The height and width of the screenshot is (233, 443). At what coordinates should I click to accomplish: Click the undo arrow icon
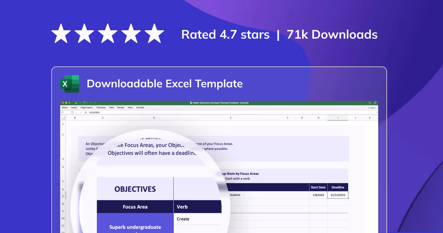pyautogui.click(x=84, y=103)
